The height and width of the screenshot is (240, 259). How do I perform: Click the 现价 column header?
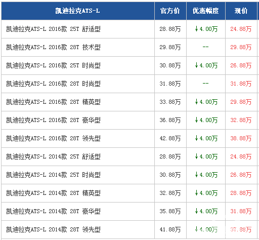pos(241,11)
